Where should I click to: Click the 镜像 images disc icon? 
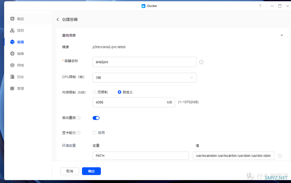pyautogui.click(x=12, y=54)
